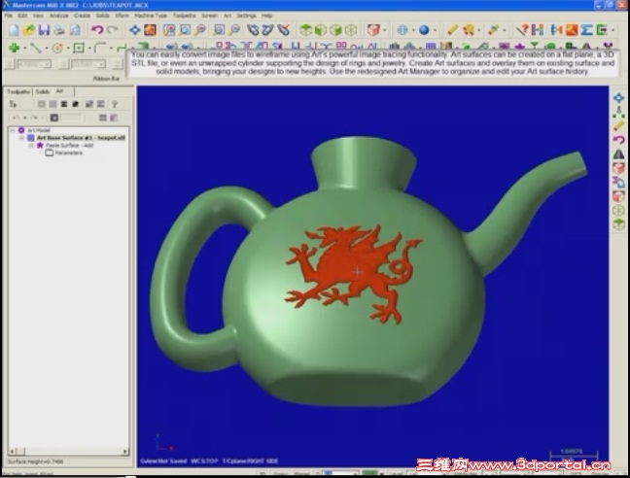The image size is (630, 478).
Task: Click the Wireframe globe icon
Action: point(402,30)
